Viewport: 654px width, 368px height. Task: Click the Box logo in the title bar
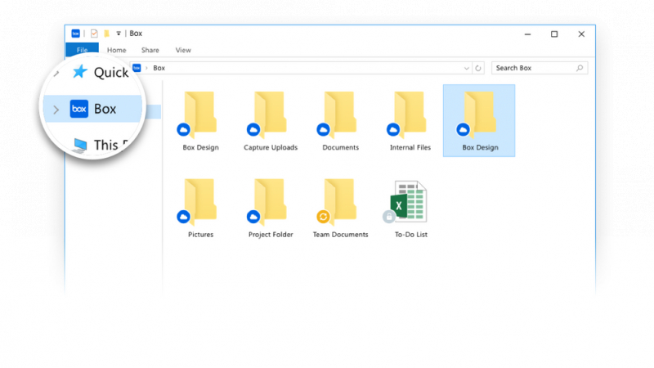(75, 34)
